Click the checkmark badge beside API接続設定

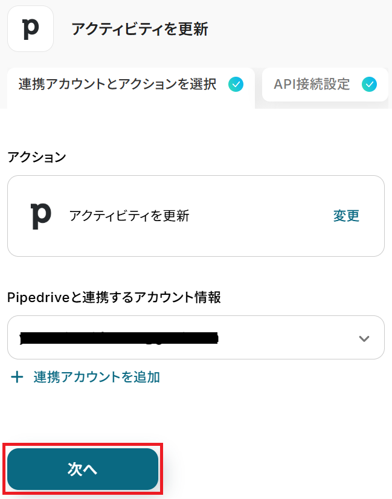coord(369,85)
